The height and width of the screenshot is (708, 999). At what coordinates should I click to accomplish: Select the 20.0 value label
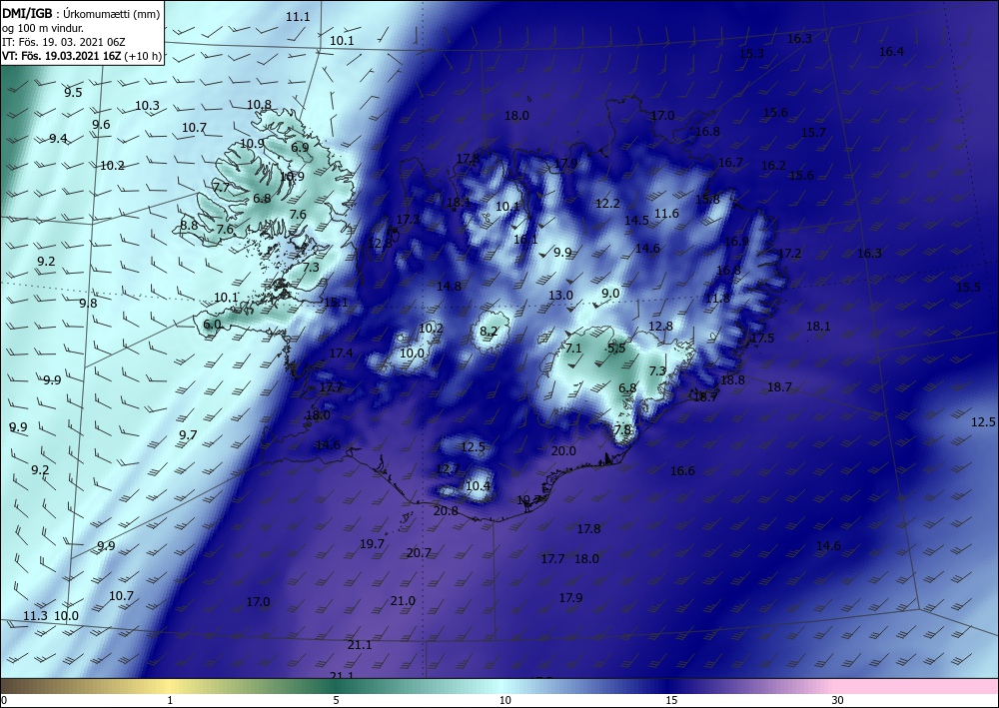563,451
